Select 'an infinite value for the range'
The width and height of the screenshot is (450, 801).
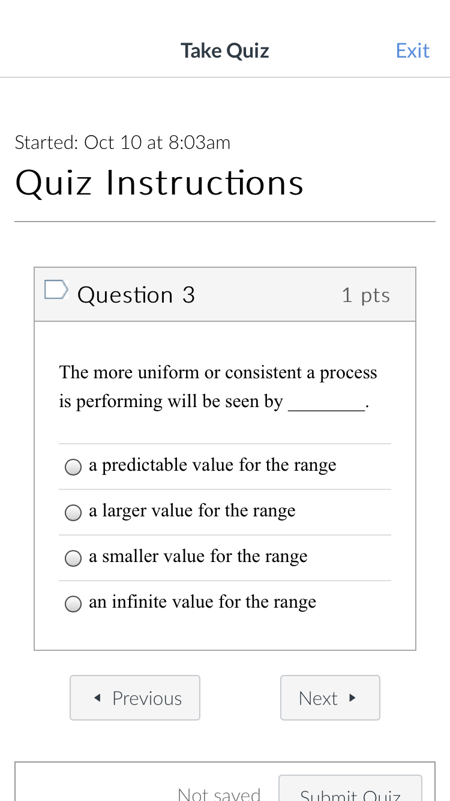point(73,603)
